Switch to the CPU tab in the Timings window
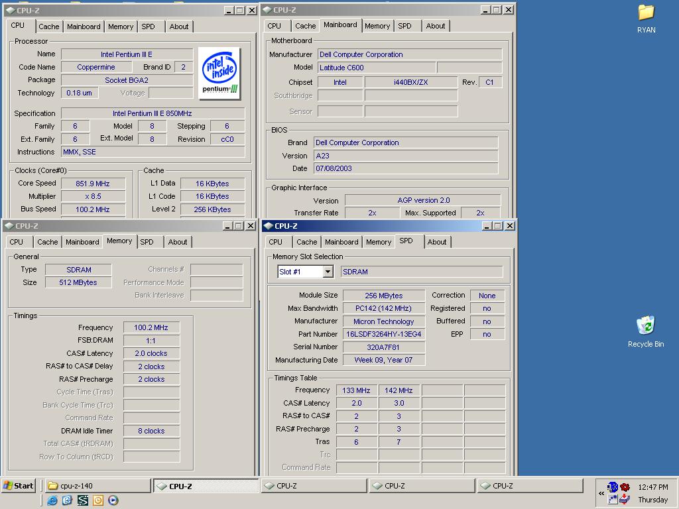Viewport: 679px width, 509px height. click(17, 242)
